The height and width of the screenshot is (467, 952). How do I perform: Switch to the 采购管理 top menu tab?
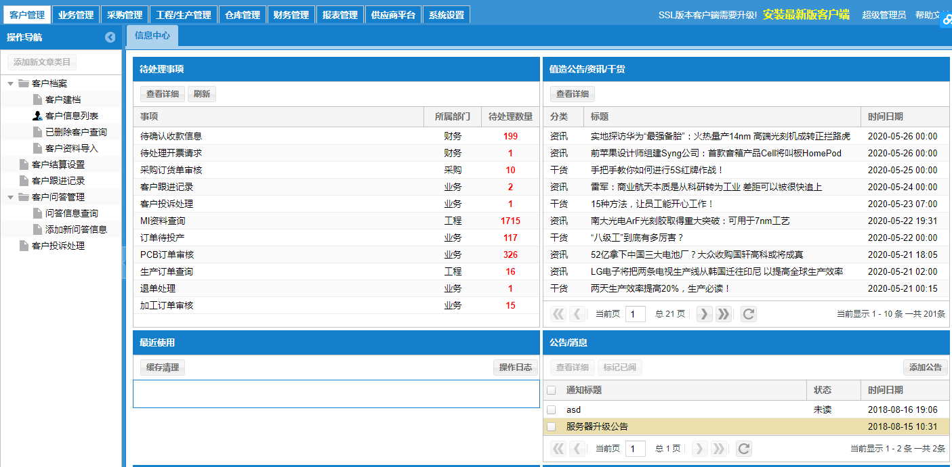click(125, 15)
